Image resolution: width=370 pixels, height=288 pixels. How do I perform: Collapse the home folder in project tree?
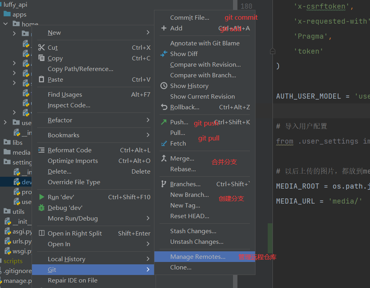click(6, 24)
